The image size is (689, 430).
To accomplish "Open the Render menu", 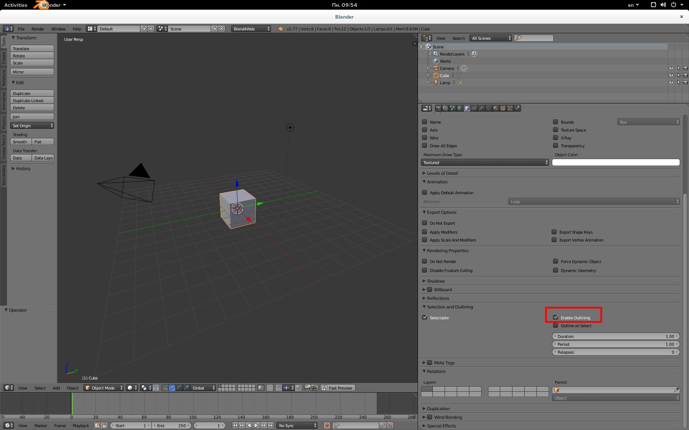I will (38, 29).
